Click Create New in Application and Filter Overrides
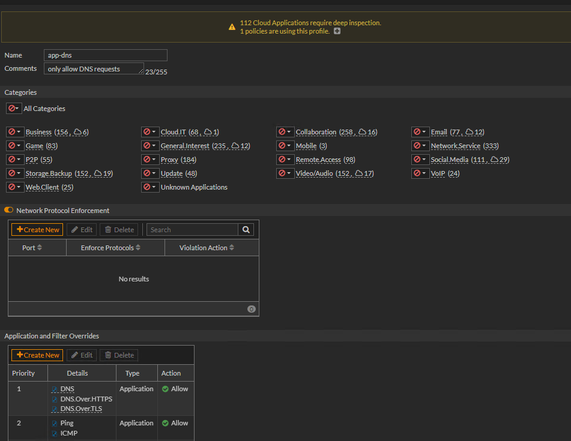This screenshot has height=441, width=571. coord(37,355)
